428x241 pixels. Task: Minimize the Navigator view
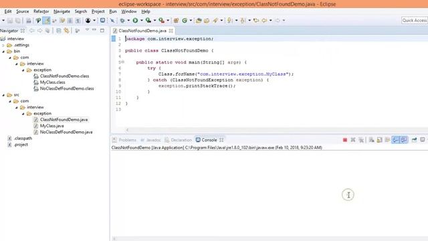point(94,30)
